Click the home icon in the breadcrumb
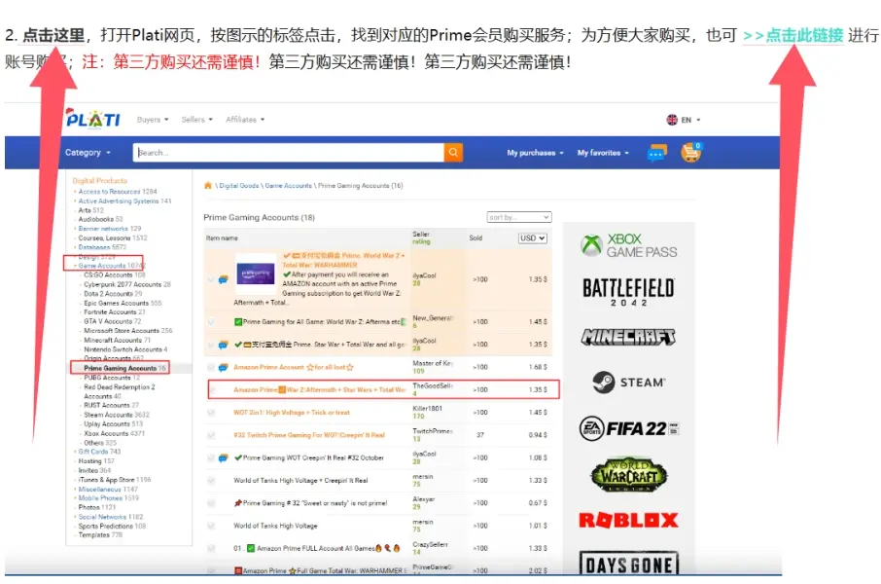 pos(208,185)
